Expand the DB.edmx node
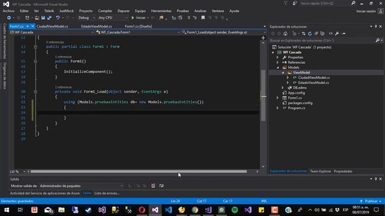This screenshot has height=216, width=385. [283, 88]
